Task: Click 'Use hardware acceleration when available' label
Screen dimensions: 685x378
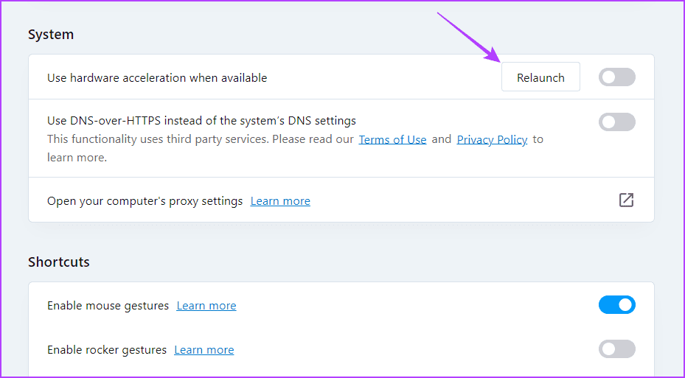Action: coord(157,77)
